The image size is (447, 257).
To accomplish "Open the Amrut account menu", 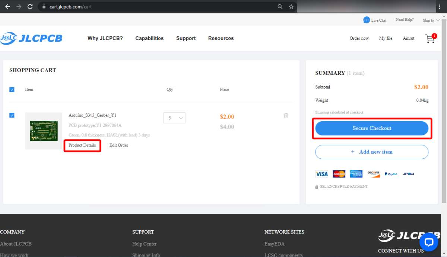I will (409, 38).
